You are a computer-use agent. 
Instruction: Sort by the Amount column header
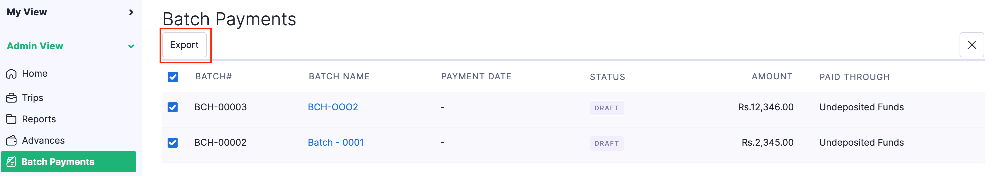click(x=771, y=77)
